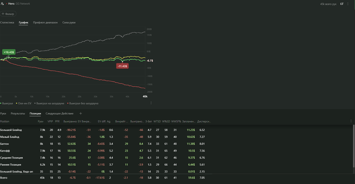
Task: Open the Следующее Действие tab
Action: click(x=59, y=114)
